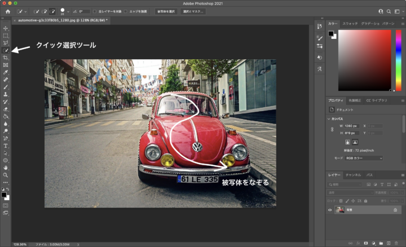Screen dimensions: 406x247
Task: Select the Pen tool
Action: (x=6, y=138)
